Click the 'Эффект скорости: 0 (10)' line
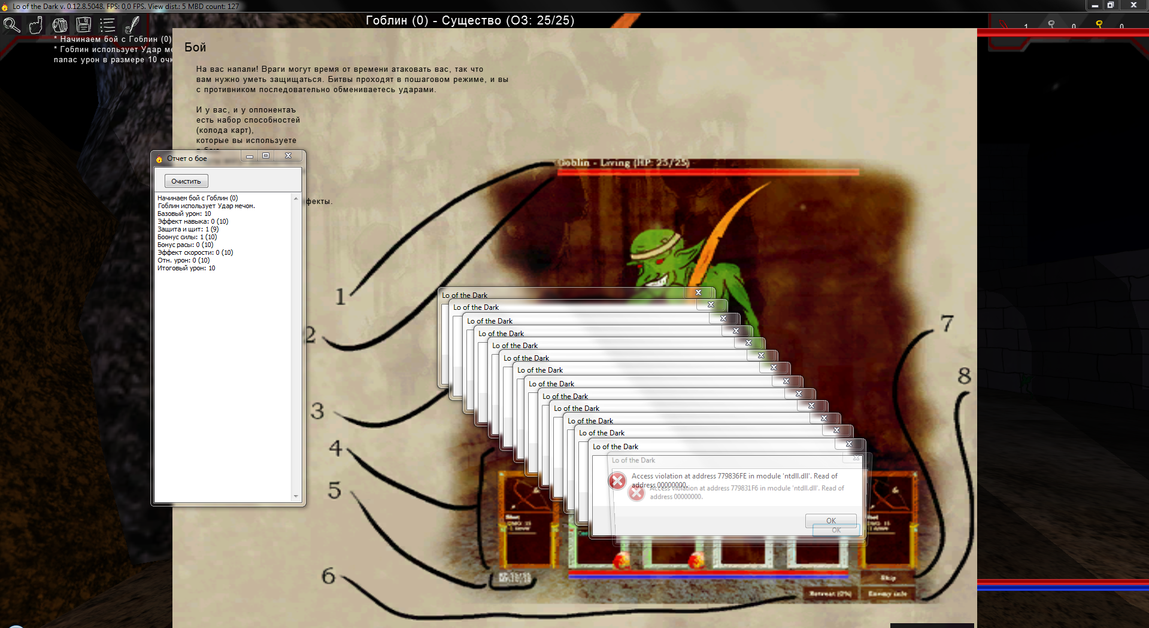This screenshot has height=628, width=1149. [195, 252]
